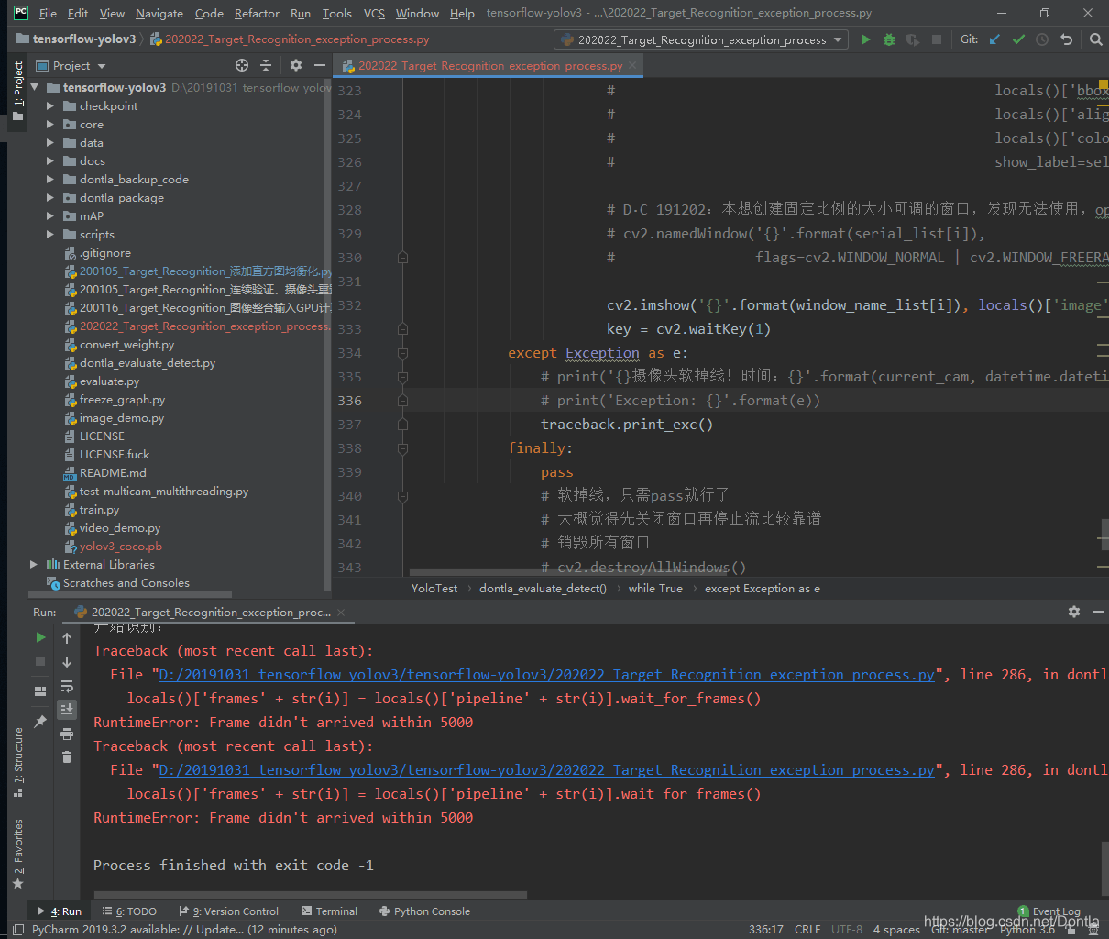The height and width of the screenshot is (939, 1109).
Task: Select train.py in project tree
Action: coord(99,510)
